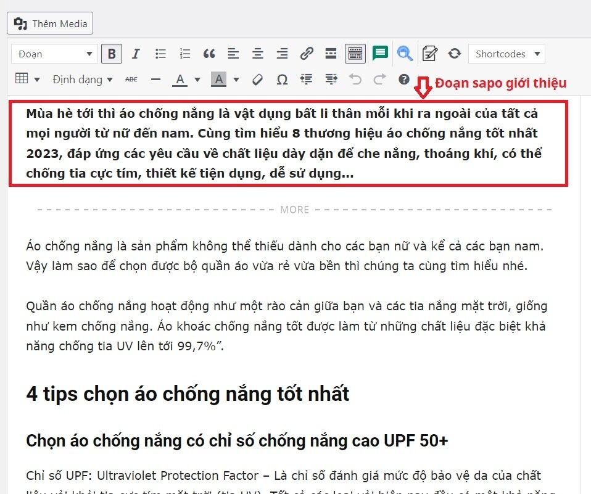
Task: Open the Đoạn paragraph style dropdown
Action: 54,54
